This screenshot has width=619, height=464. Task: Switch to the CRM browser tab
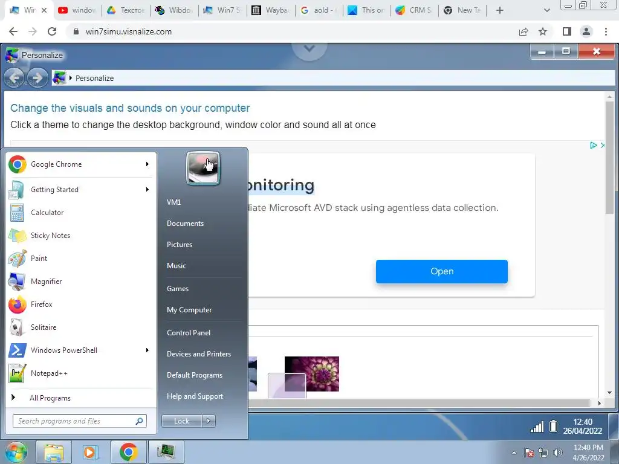(415, 10)
